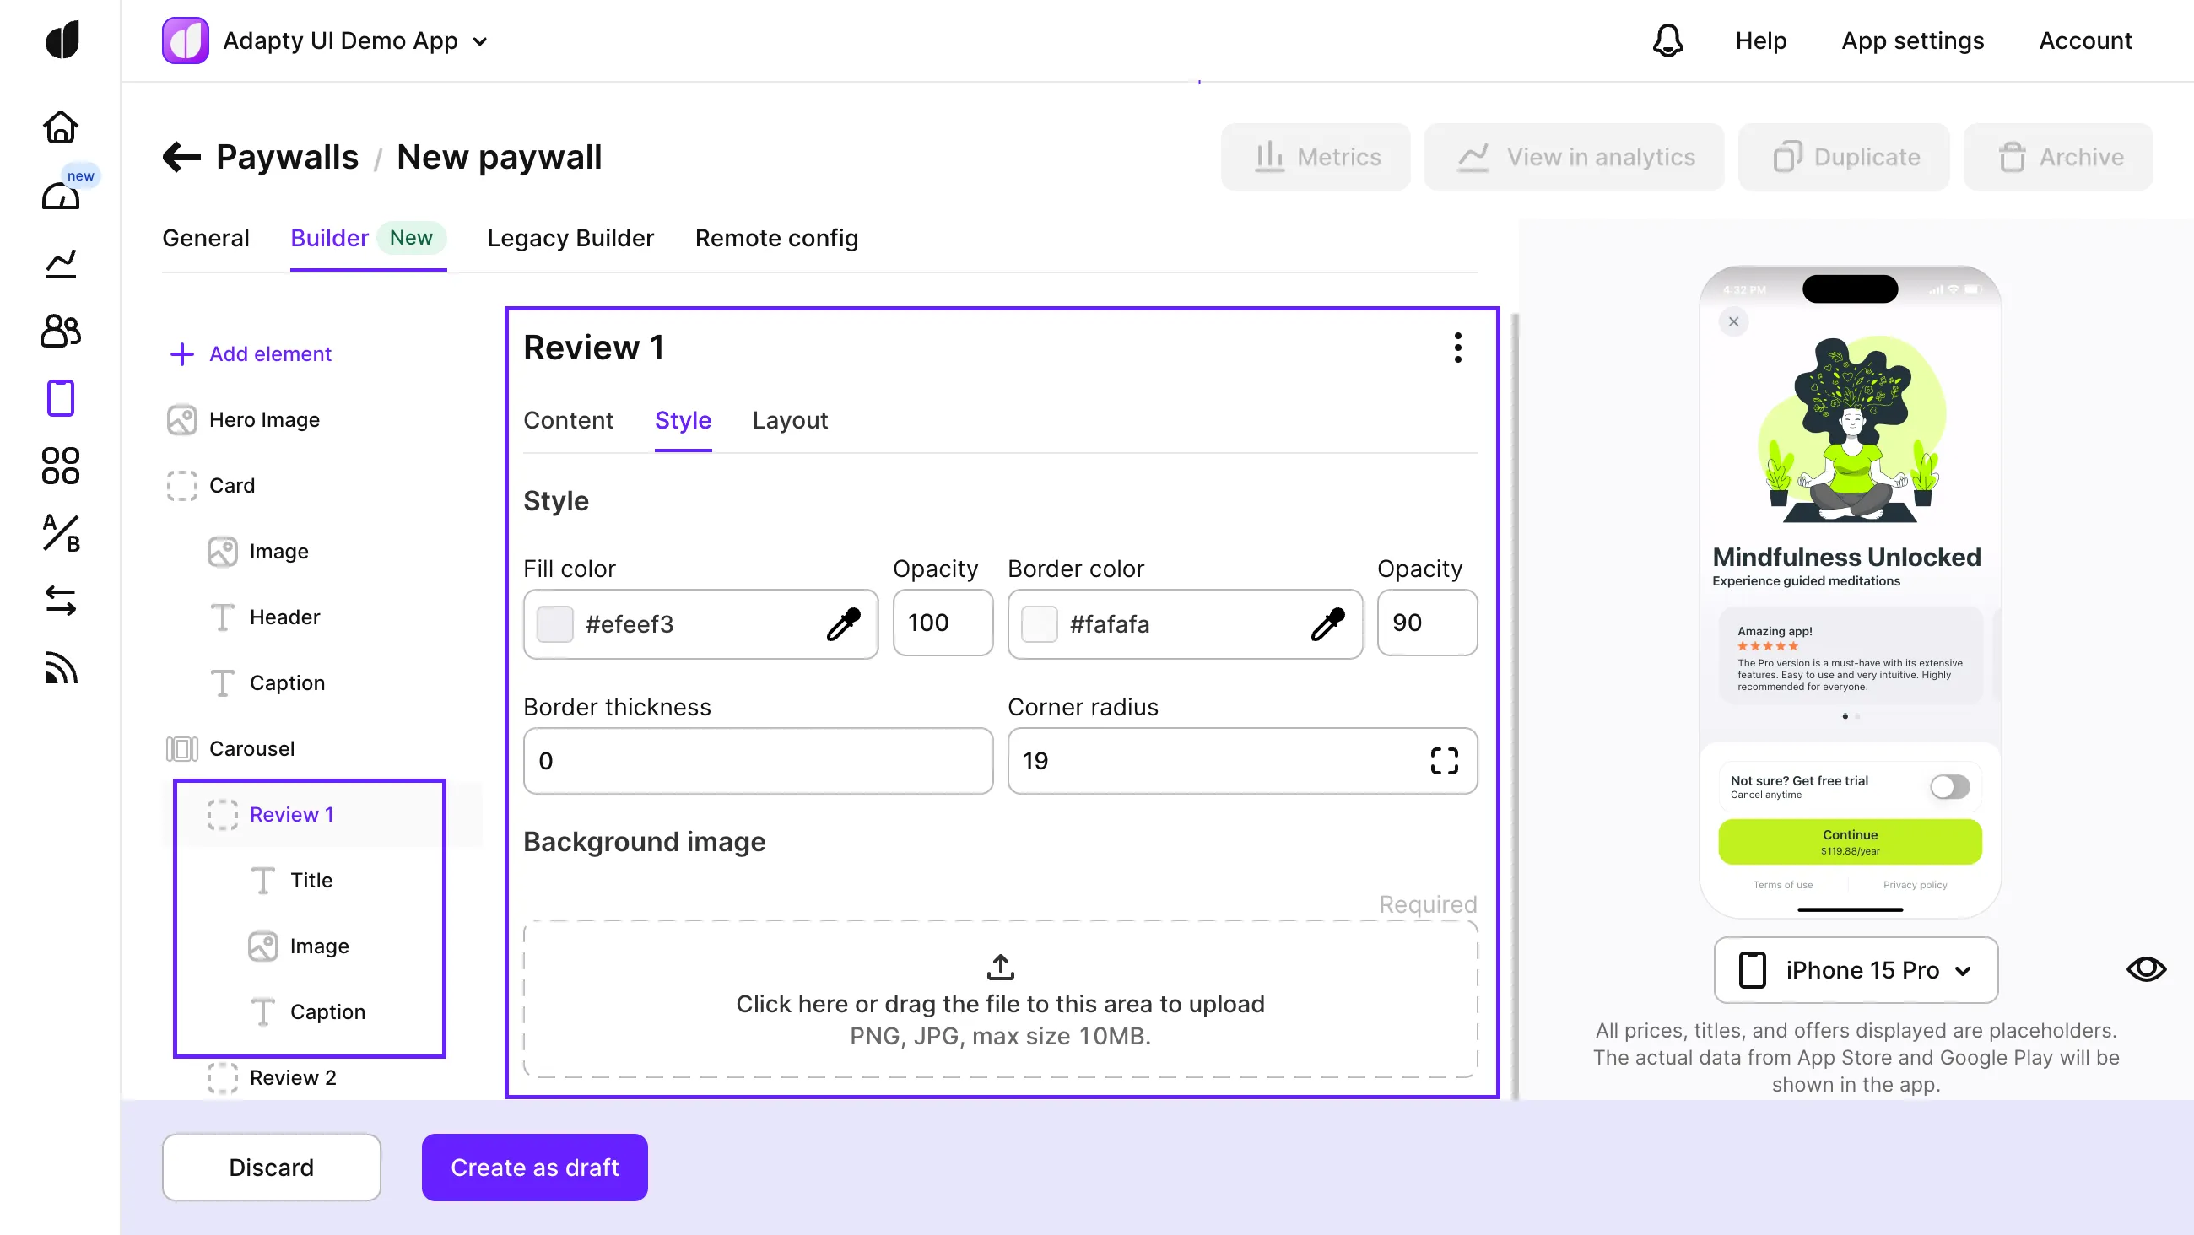This screenshot has width=2194, height=1235.
Task: Click the A/B tests sidebar icon
Action: (x=61, y=533)
